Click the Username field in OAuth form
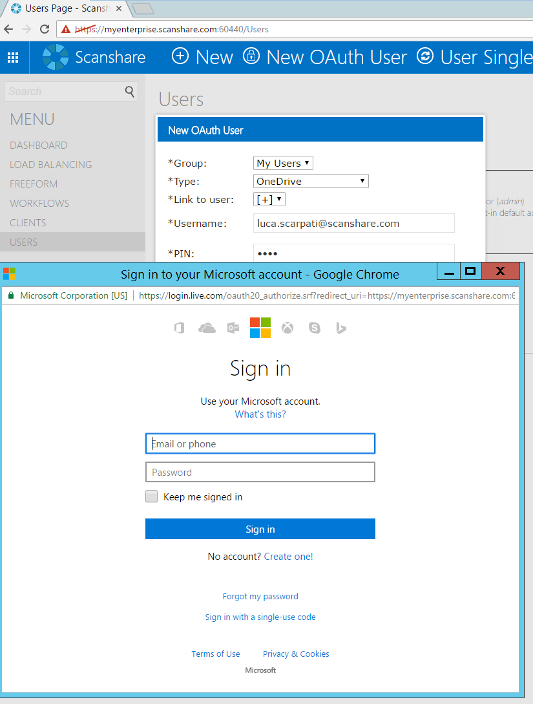This screenshot has width=533, height=704. [x=354, y=223]
